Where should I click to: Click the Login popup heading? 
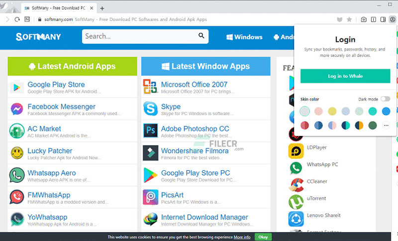(x=345, y=40)
